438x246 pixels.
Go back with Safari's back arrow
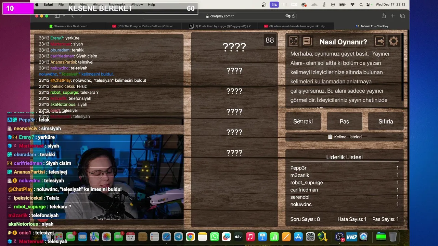click(x=72, y=16)
